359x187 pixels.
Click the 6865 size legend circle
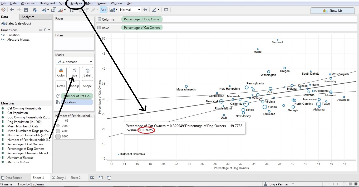click(58, 136)
